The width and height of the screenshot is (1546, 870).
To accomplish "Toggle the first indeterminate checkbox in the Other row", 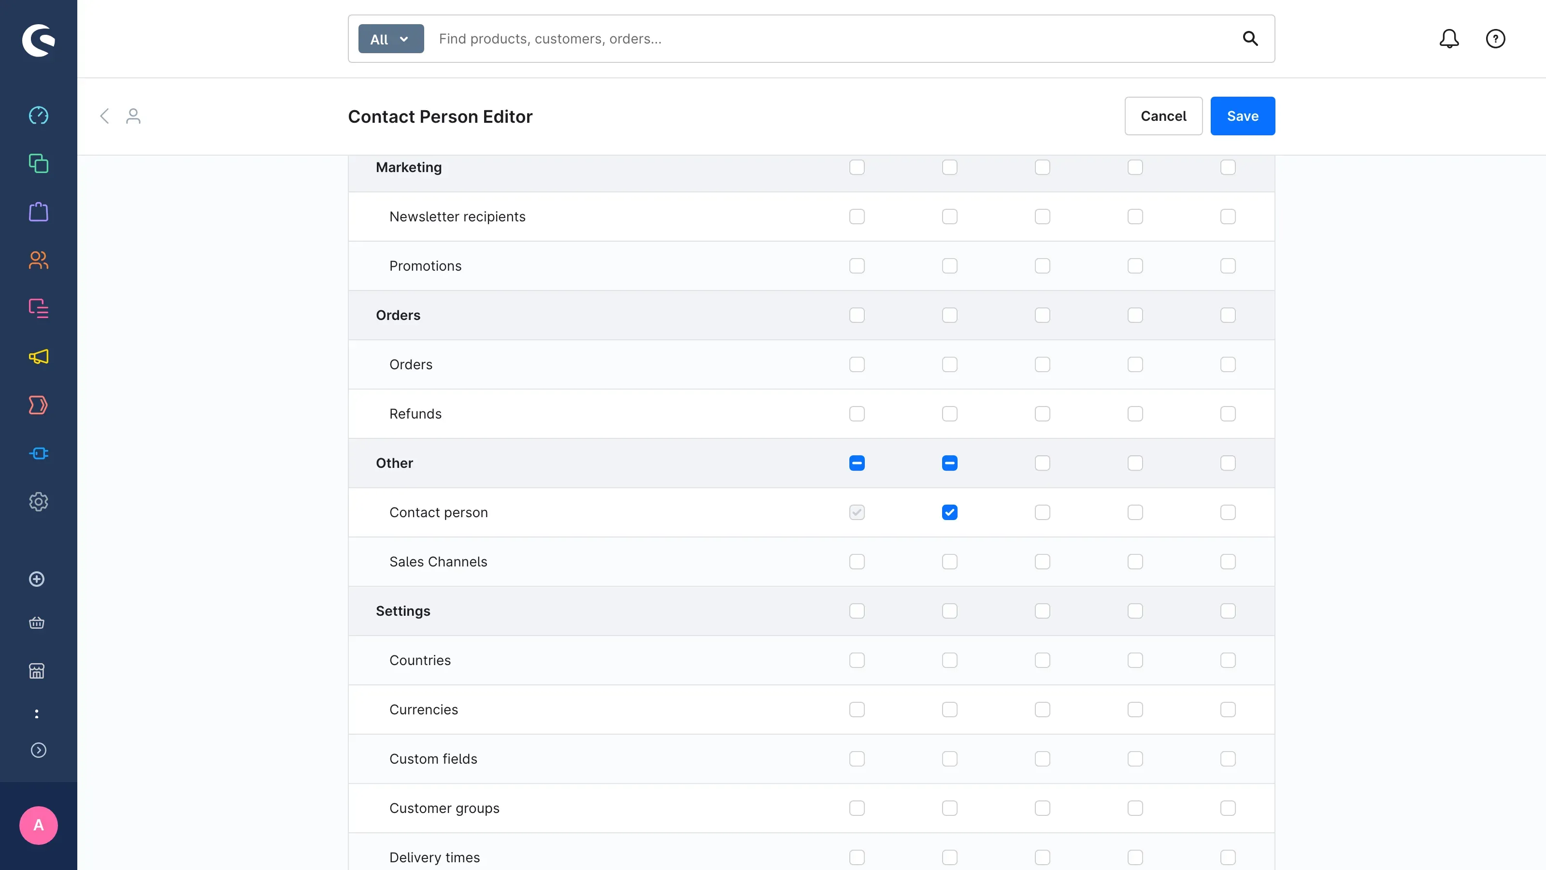I will [857, 463].
